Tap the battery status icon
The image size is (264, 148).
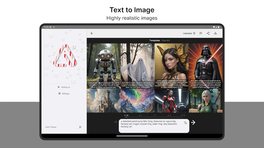coord(219,27)
